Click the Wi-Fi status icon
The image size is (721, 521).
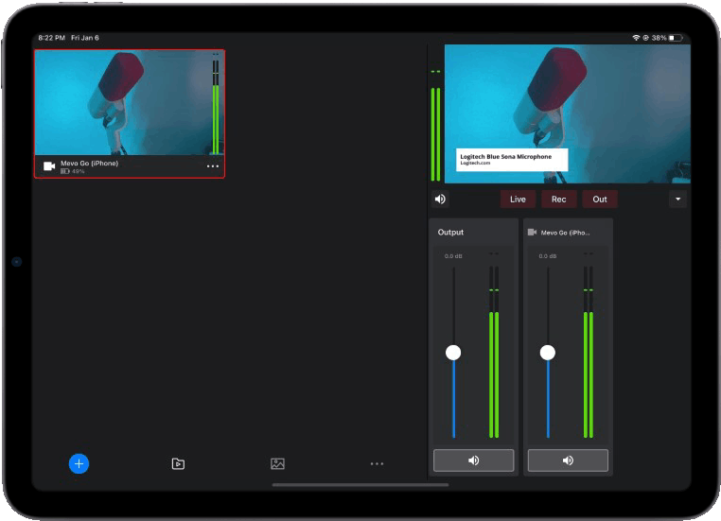[636, 38]
